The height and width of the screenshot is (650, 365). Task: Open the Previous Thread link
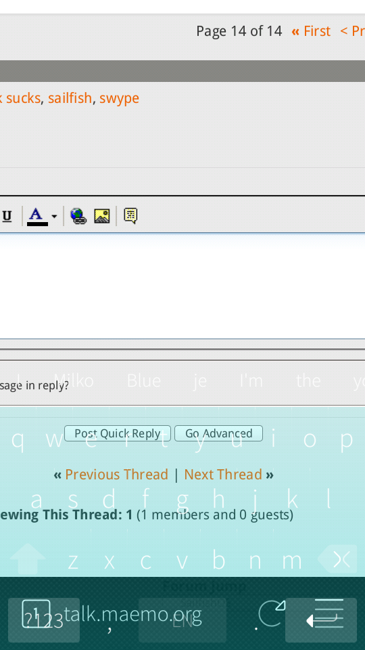click(116, 474)
